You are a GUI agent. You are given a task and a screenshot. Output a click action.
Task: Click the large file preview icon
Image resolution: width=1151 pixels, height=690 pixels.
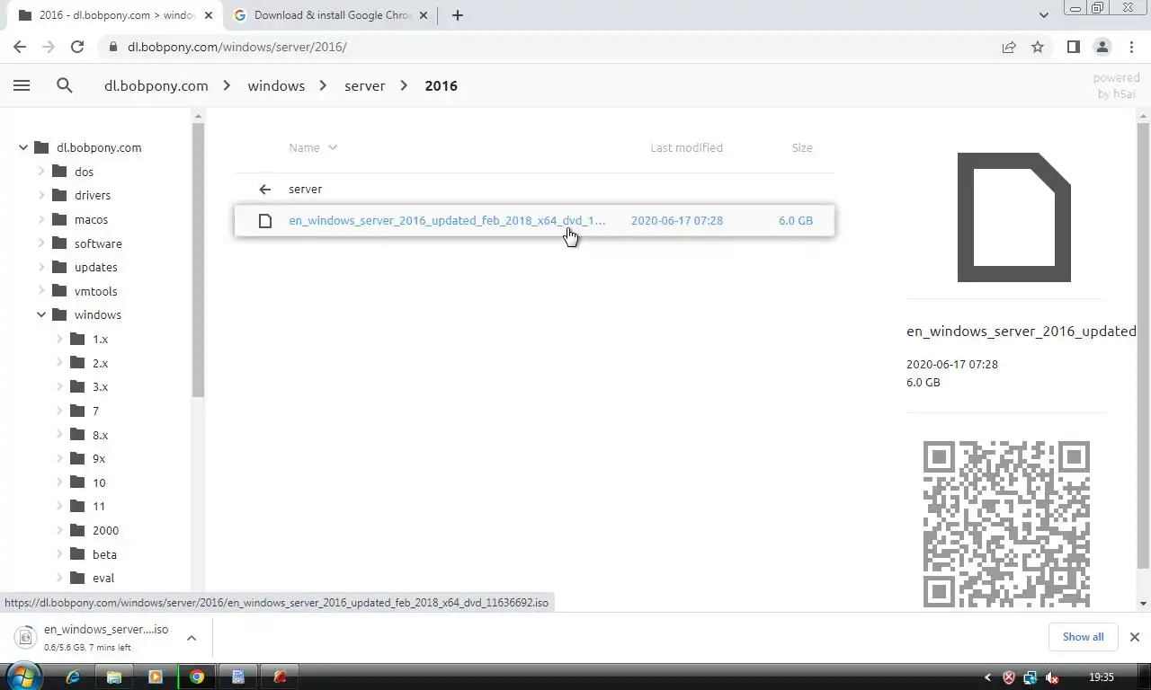(1013, 217)
